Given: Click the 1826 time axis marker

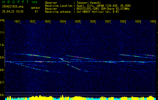Looking at the screenshot, I should pyautogui.click(x=93, y=21).
